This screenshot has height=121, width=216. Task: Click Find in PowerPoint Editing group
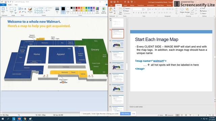click(x=202, y=8)
